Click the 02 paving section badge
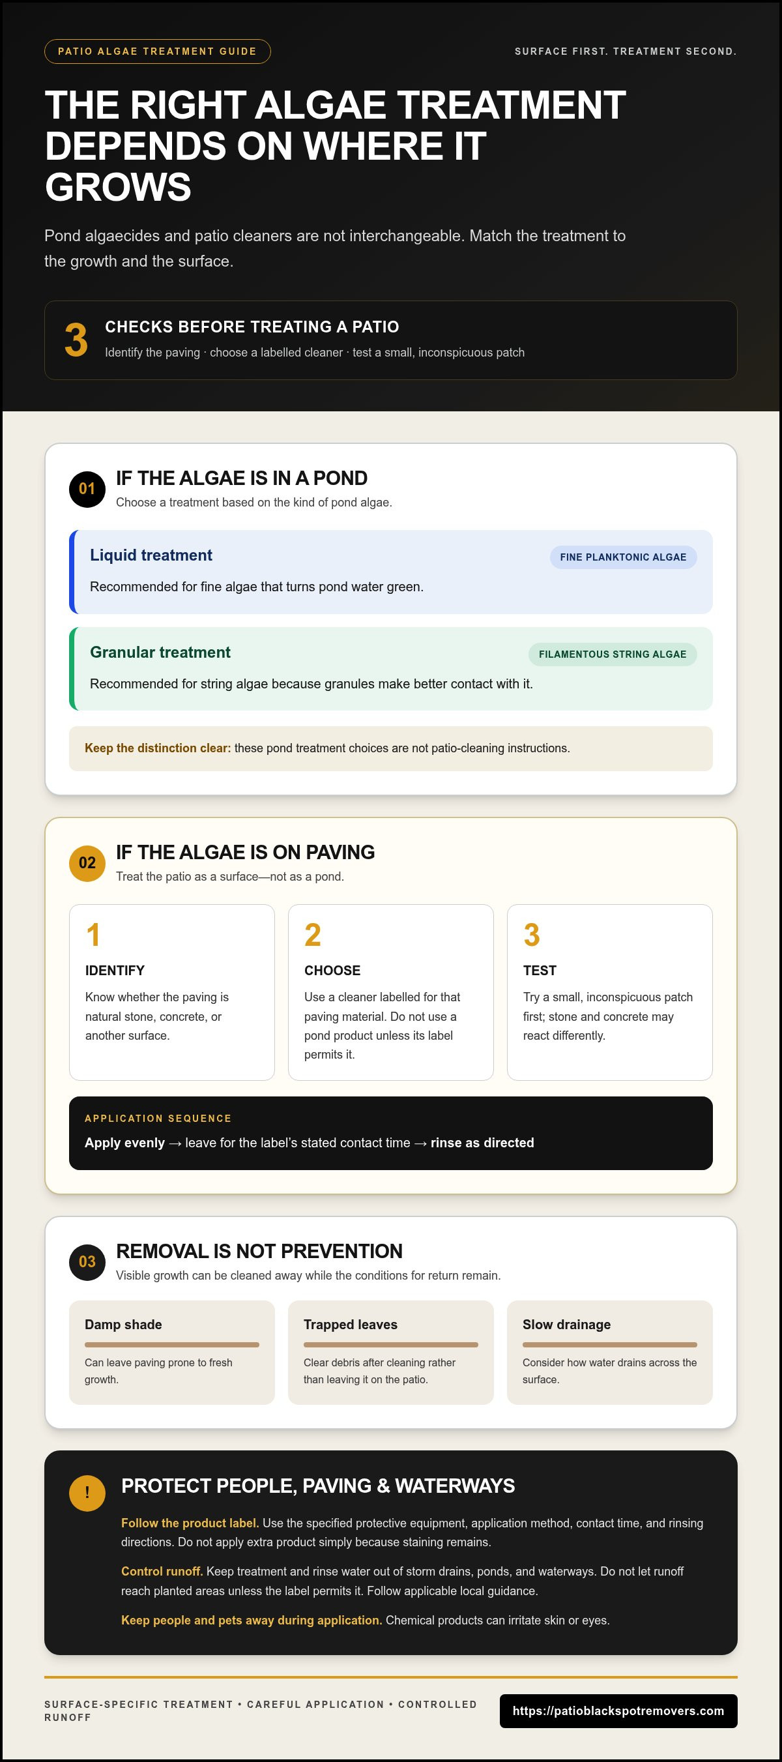Image resolution: width=782 pixels, height=1762 pixels. pos(87,862)
